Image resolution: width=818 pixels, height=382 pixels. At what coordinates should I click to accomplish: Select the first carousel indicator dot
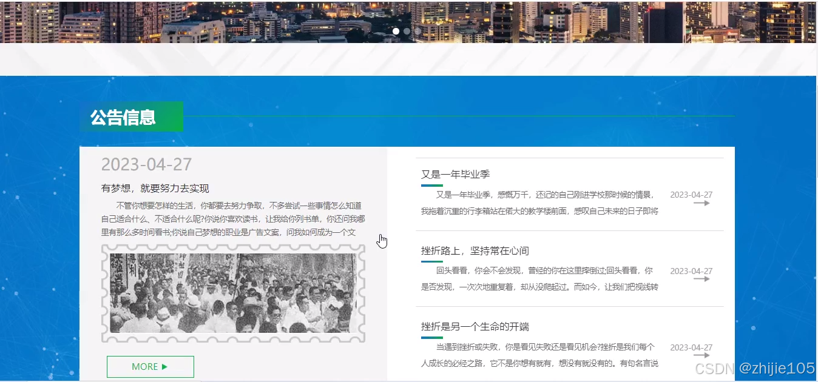pyautogui.click(x=396, y=31)
